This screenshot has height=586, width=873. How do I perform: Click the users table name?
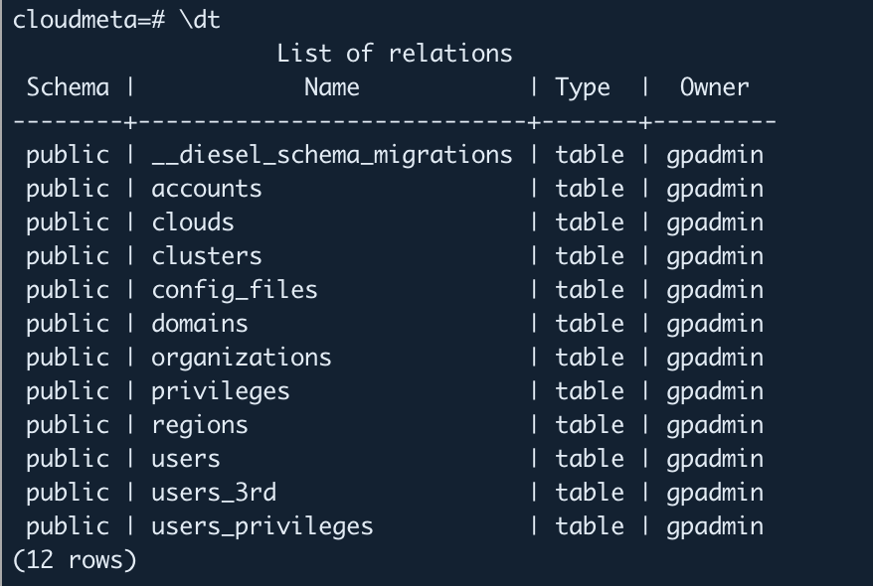click(185, 459)
